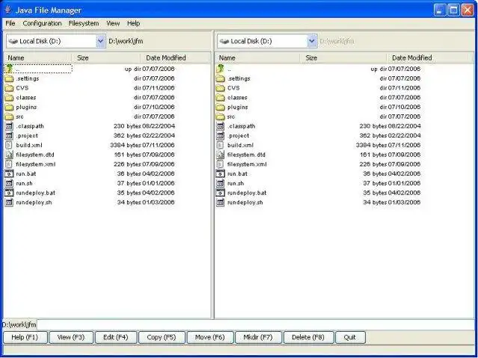Click the Move (F6) button

(209, 337)
